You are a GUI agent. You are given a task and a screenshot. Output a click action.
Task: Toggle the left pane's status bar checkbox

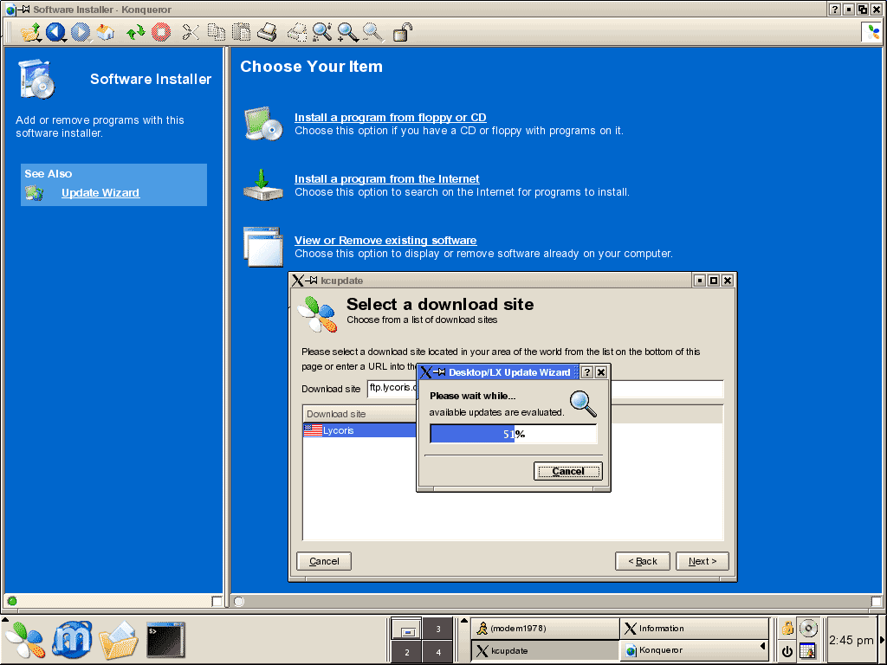[217, 601]
